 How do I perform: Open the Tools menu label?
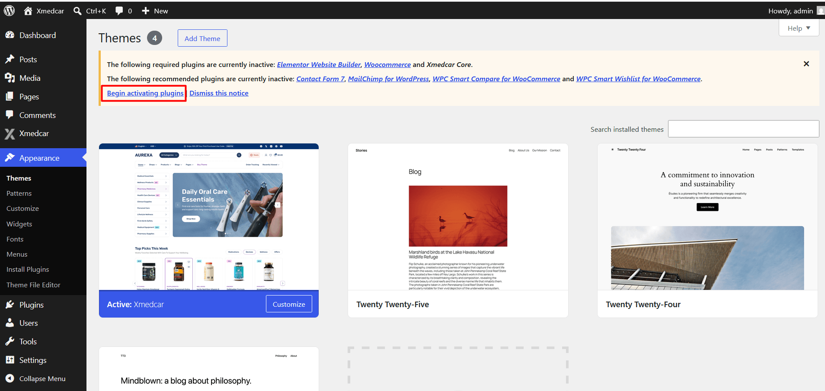point(28,341)
